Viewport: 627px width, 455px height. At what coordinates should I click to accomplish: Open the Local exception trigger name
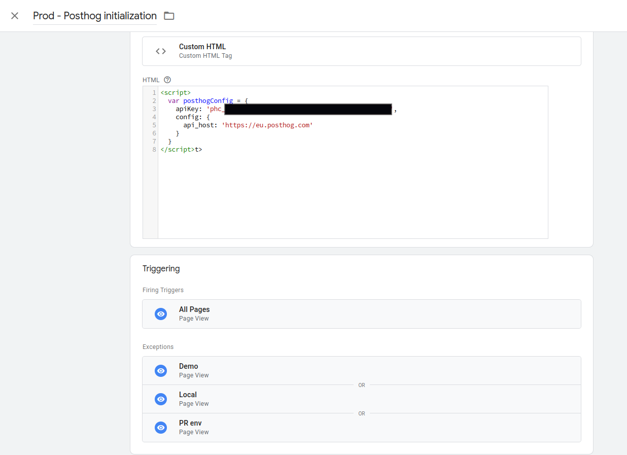click(x=188, y=395)
